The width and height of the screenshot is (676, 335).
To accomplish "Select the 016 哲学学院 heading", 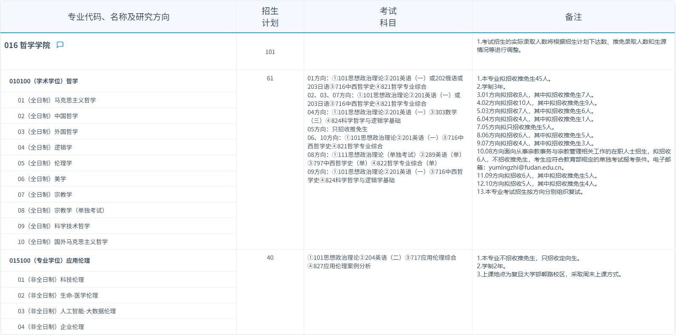I will tap(27, 45).
